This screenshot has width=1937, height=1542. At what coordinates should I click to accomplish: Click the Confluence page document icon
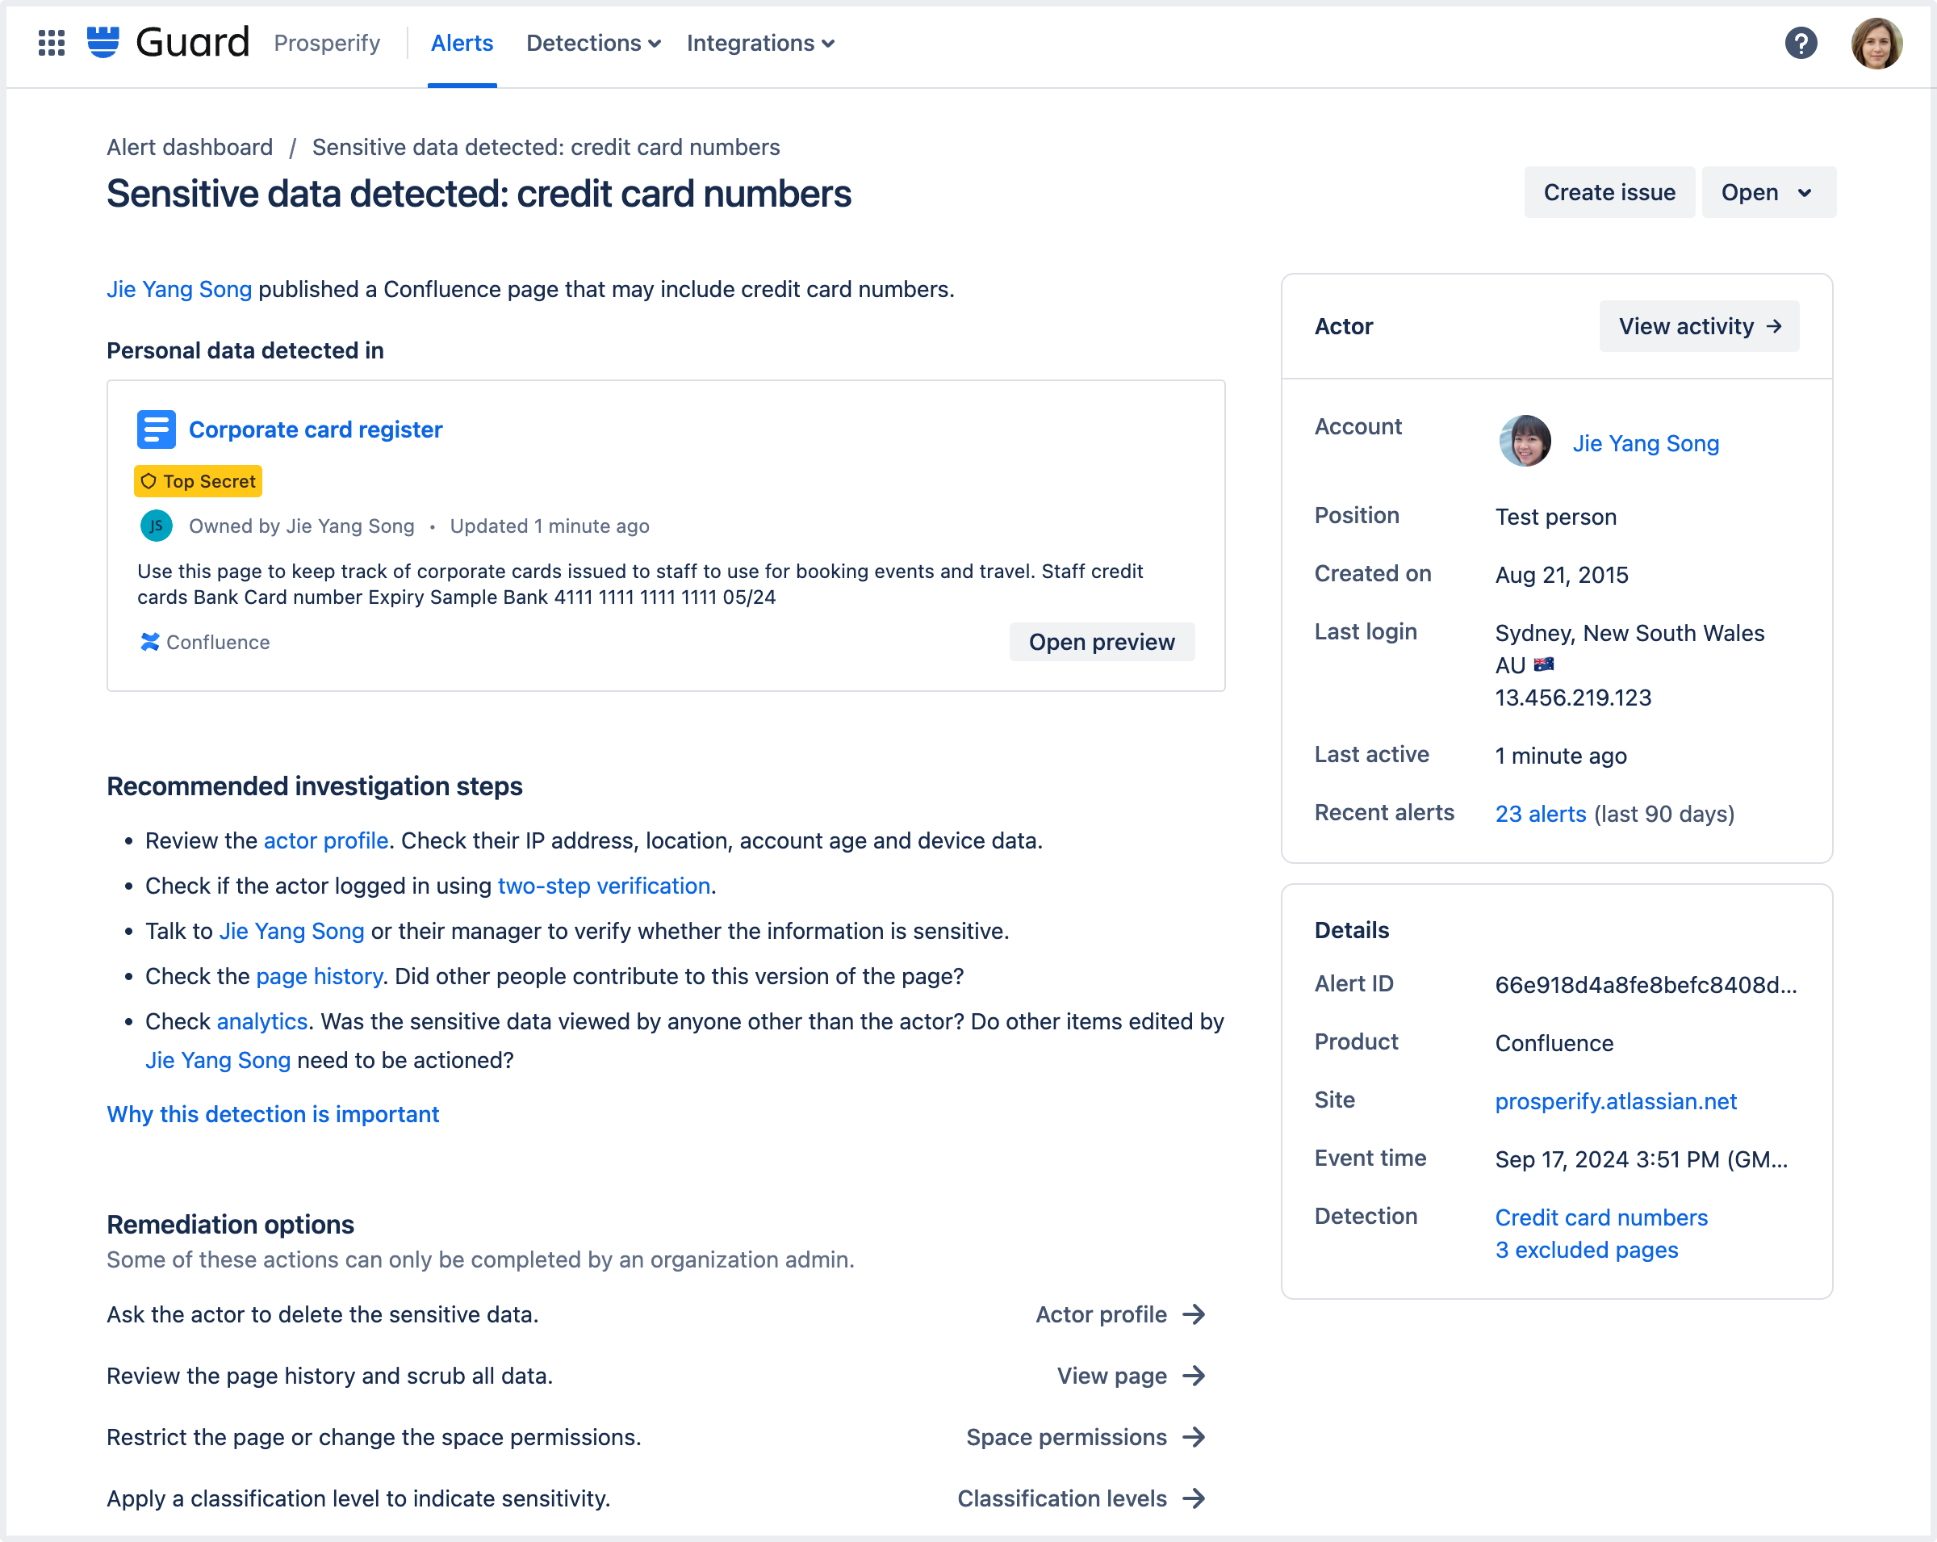(157, 429)
